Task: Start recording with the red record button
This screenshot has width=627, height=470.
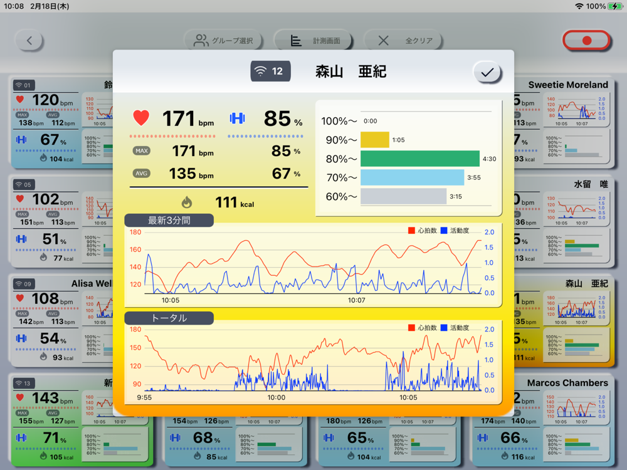Action: point(586,40)
